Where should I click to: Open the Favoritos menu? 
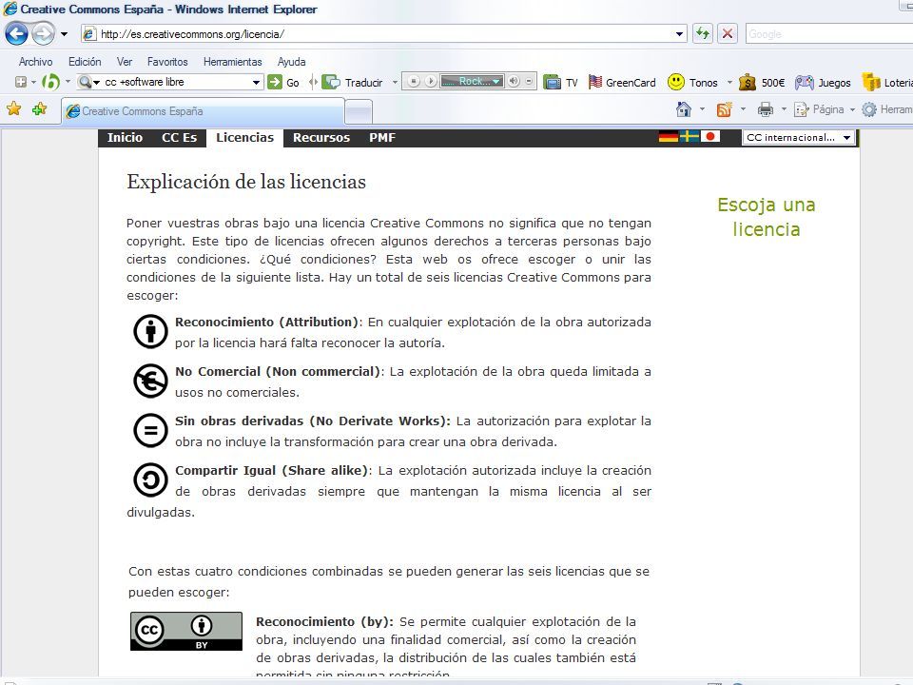(x=167, y=62)
